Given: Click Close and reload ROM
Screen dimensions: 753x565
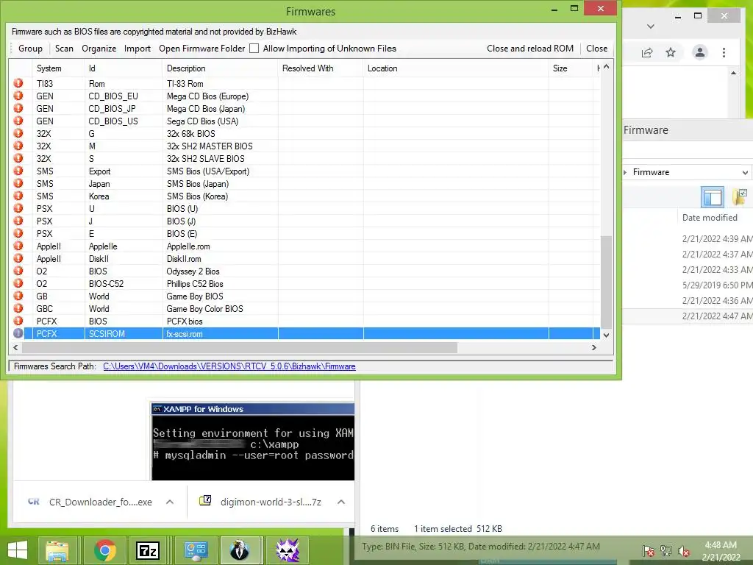Looking at the screenshot, I should (x=530, y=48).
